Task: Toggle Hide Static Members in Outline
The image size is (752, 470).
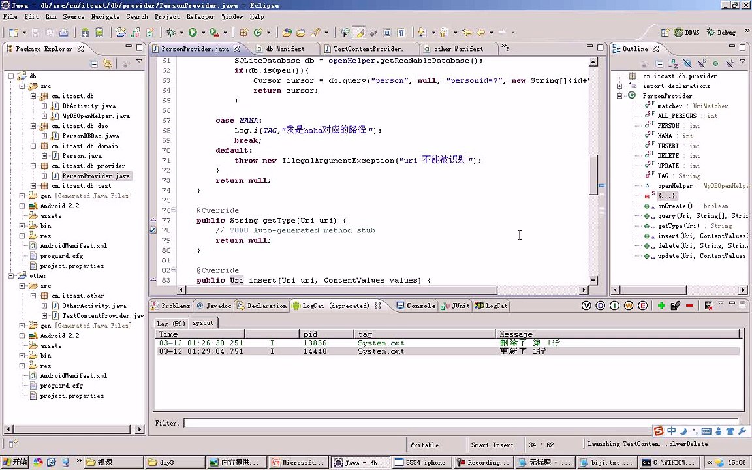Action: tap(702, 63)
